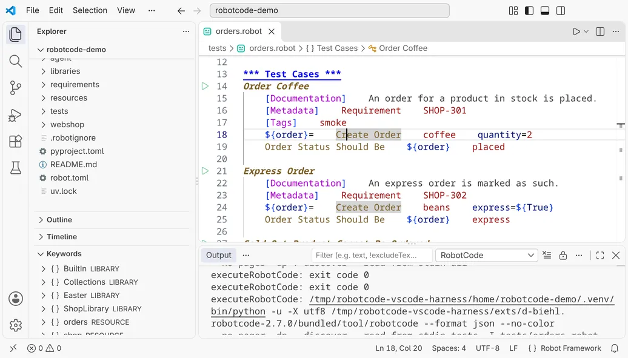Expand the ShopLibrary library keywords

(113, 308)
